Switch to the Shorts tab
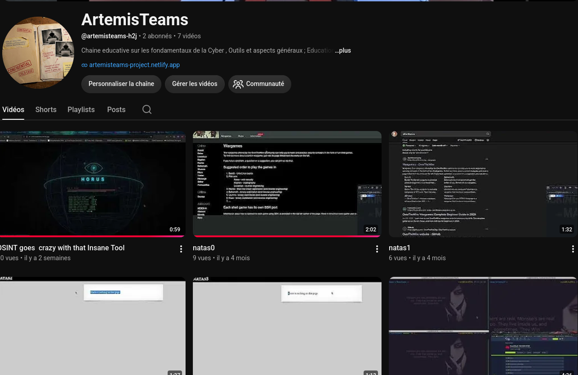 coord(46,109)
